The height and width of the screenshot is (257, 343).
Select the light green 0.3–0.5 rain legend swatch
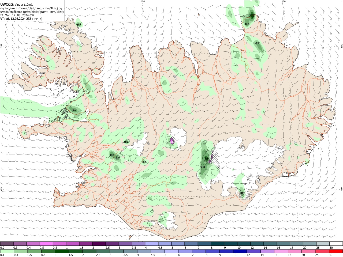coord(20,251)
